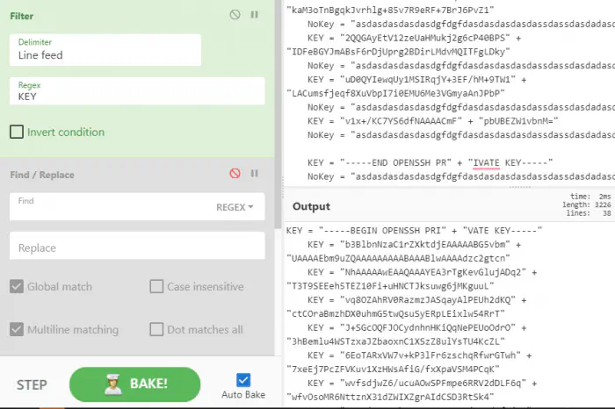Check the Dot matches all option

pos(156,330)
